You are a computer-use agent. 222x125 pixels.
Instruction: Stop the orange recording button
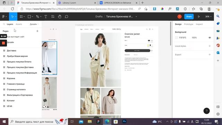[3, 43]
